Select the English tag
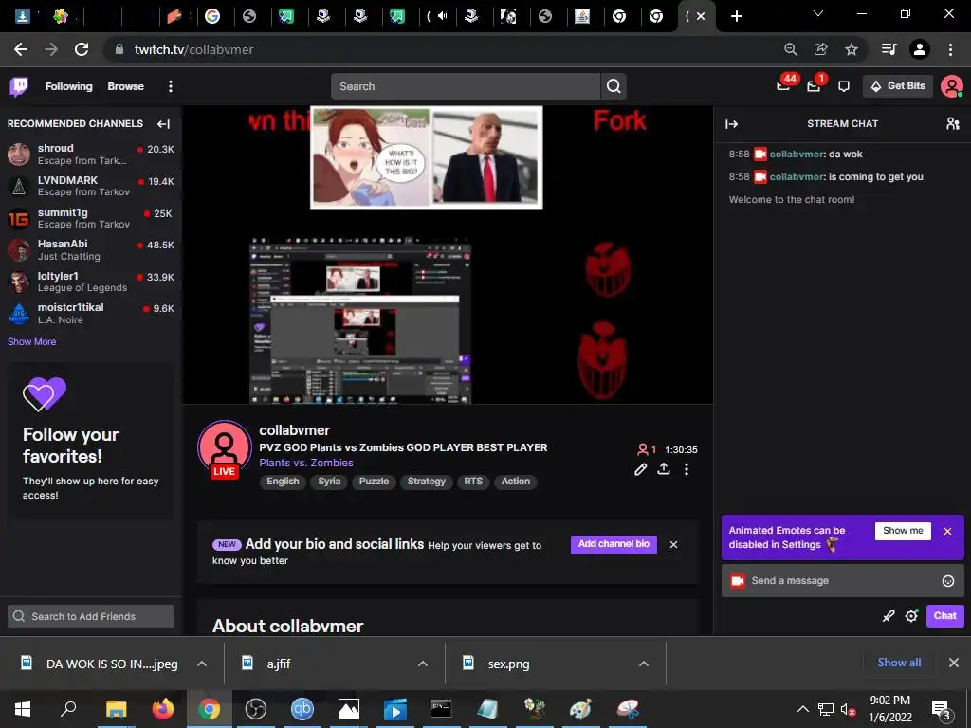Viewport: 971px width, 728px height. [283, 482]
